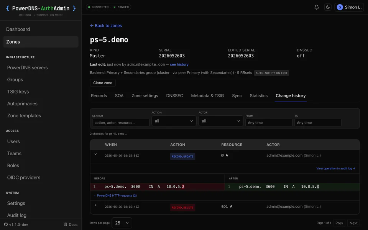Image resolution: width=368 pixels, height=230 pixels.
Task: Open the Action filter dropdown
Action: (174, 121)
